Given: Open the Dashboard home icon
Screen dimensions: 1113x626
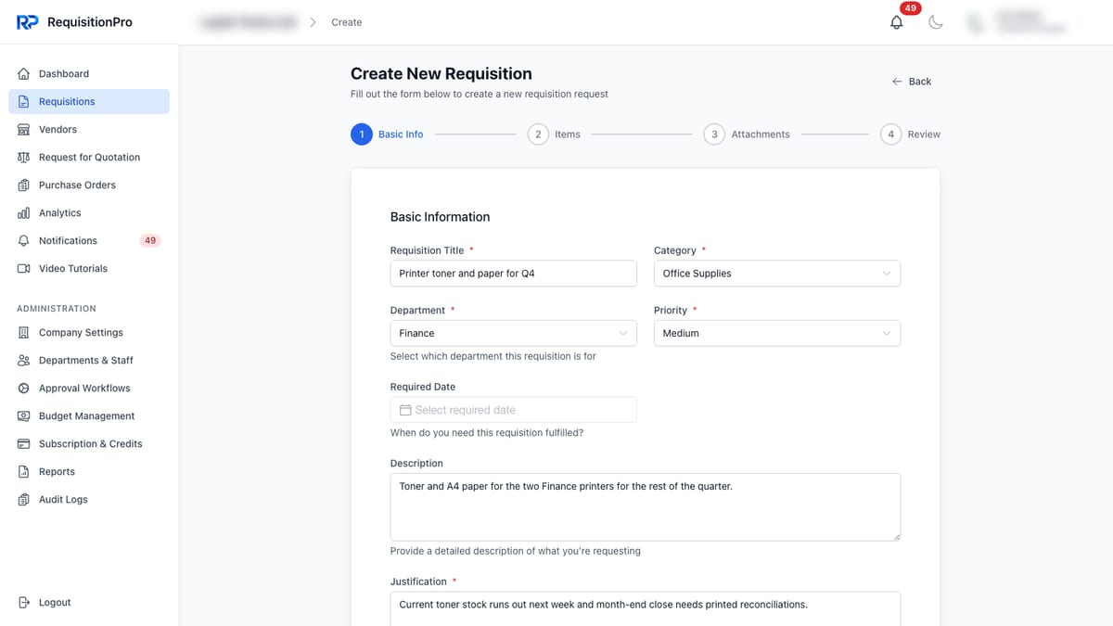Looking at the screenshot, I should coord(24,74).
